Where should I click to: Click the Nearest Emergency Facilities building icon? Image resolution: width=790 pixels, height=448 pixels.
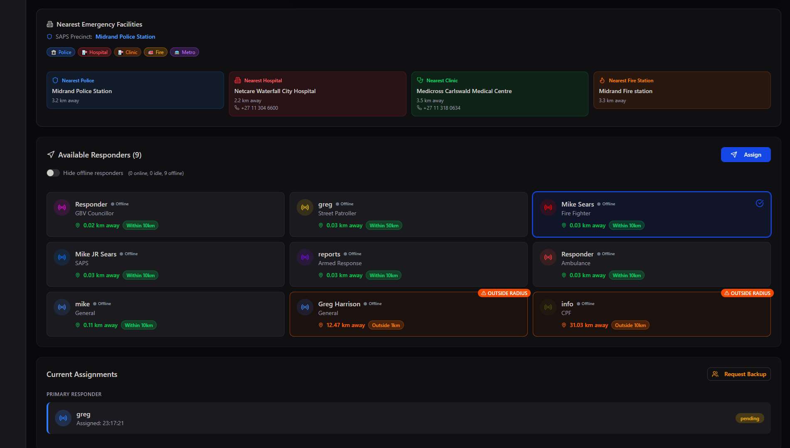click(x=50, y=24)
